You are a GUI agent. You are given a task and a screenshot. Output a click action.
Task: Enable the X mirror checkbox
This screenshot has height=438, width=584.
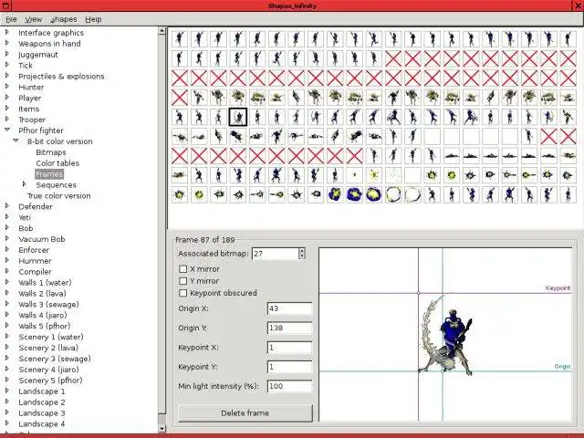tap(182, 269)
